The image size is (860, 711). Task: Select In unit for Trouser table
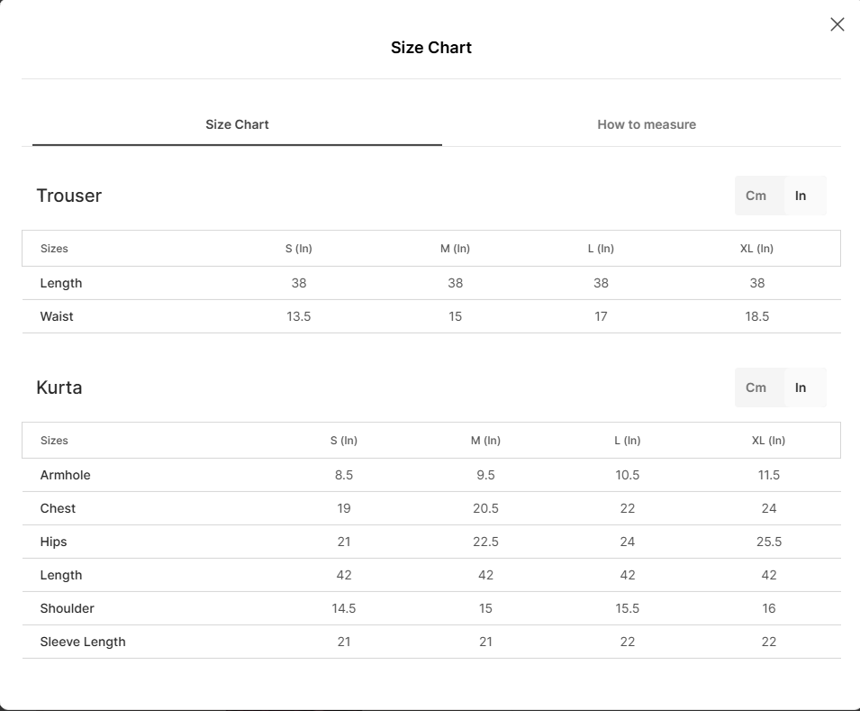tap(801, 196)
